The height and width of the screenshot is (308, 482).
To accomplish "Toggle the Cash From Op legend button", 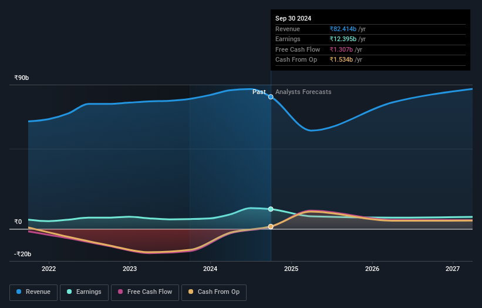I will click(x=214, y=292).
